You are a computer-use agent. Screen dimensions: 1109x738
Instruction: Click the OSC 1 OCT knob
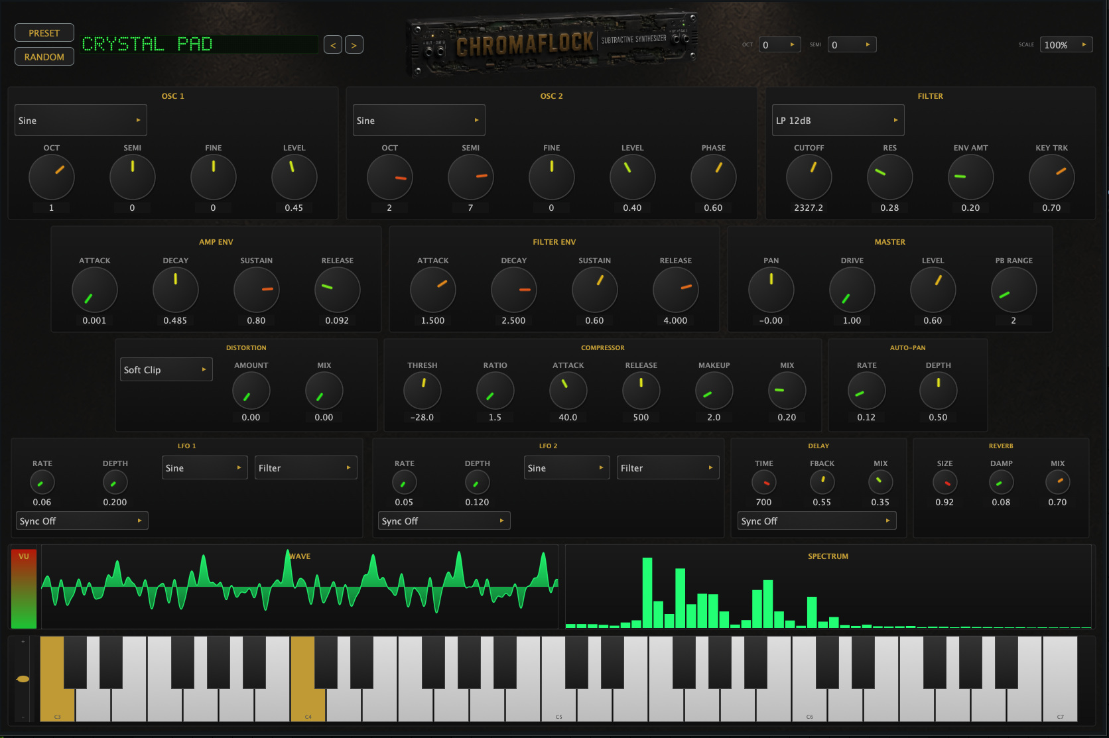(51, 177)
